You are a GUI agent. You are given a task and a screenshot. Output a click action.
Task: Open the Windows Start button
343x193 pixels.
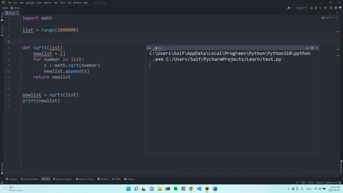pos(129,189)
